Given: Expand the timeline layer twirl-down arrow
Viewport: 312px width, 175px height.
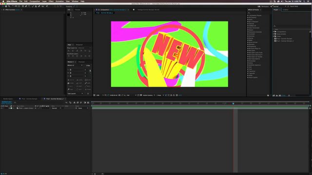Looking at the screenshot, I should click(9, 108).
